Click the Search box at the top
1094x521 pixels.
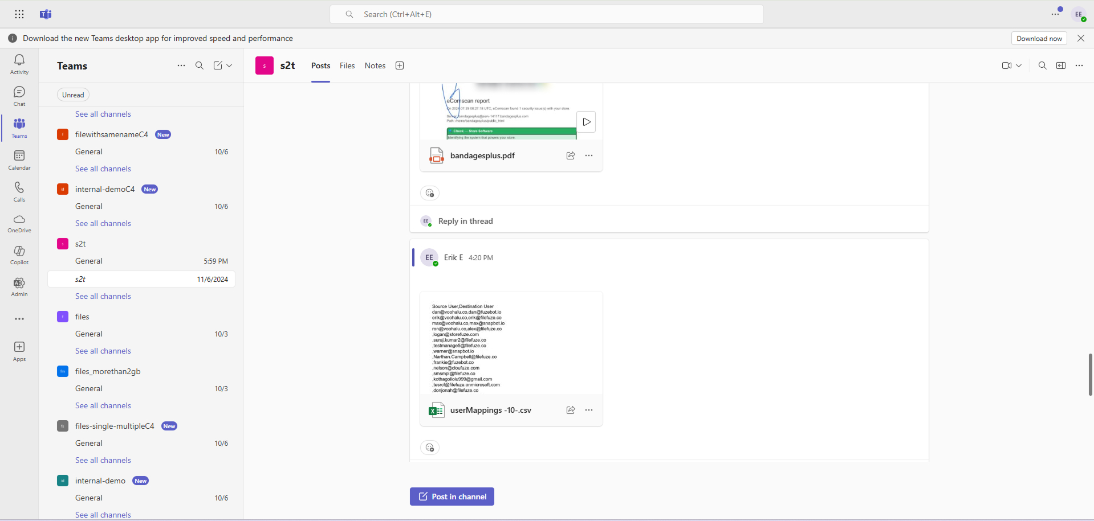pyautogui.click(x=546, y=14)
